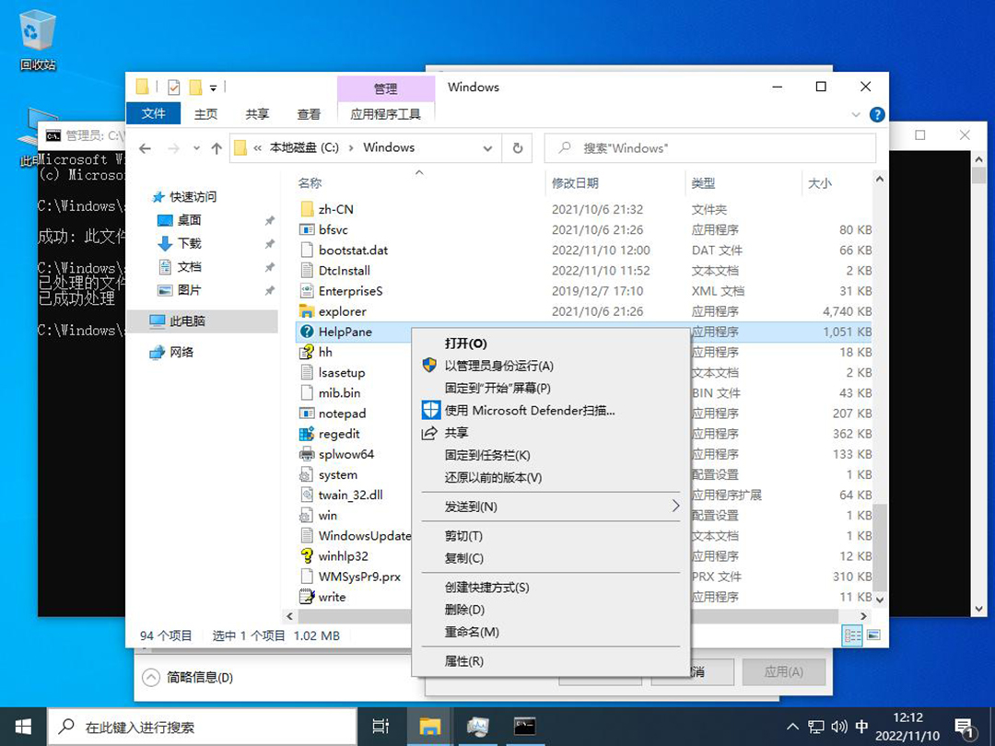Navigate to 本地磁盘 (C:) breadcrumb

[x=305, y=147]
